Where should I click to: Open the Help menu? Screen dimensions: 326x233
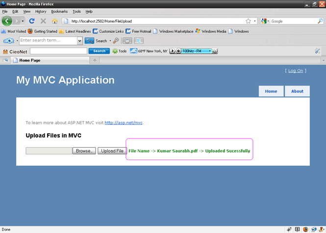[x=89, y=11]
